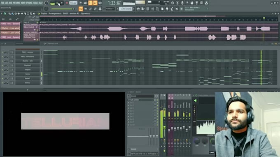Screen dimensions: 280x157
Task: Select the Violin1 channel button
Action: click(x=28, y=78)
